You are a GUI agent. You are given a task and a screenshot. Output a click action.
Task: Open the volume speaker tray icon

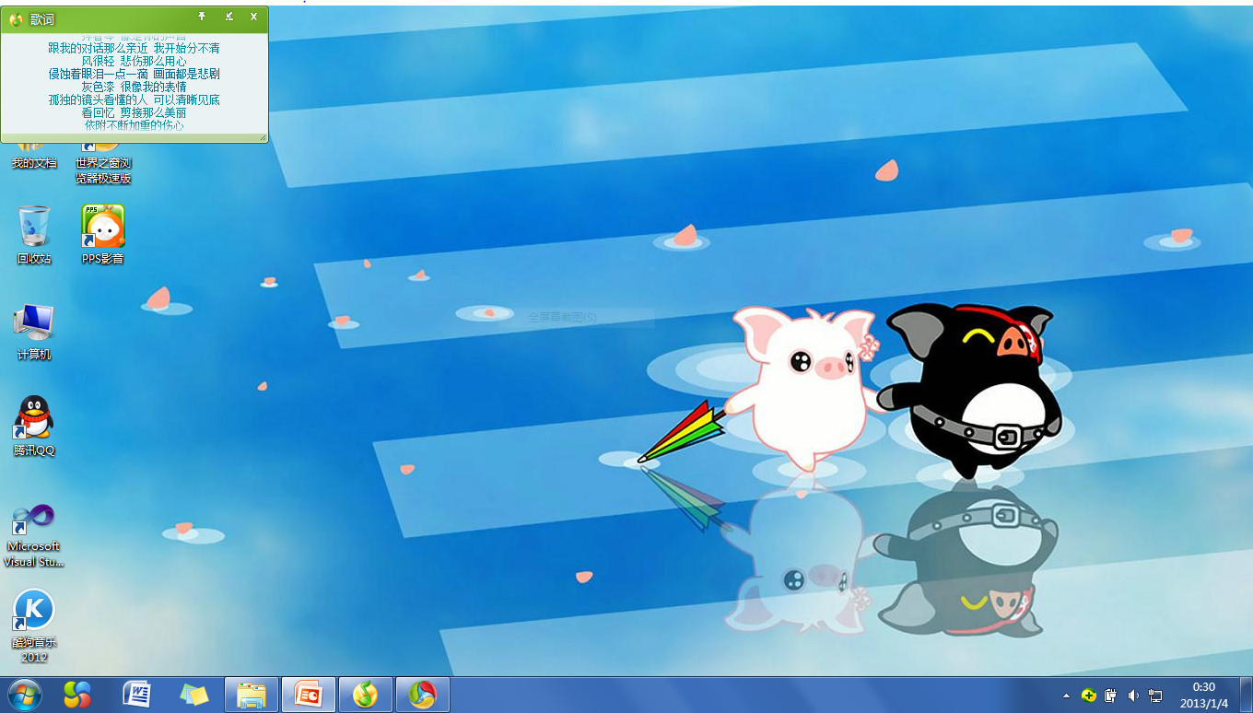click(1133, 695)
